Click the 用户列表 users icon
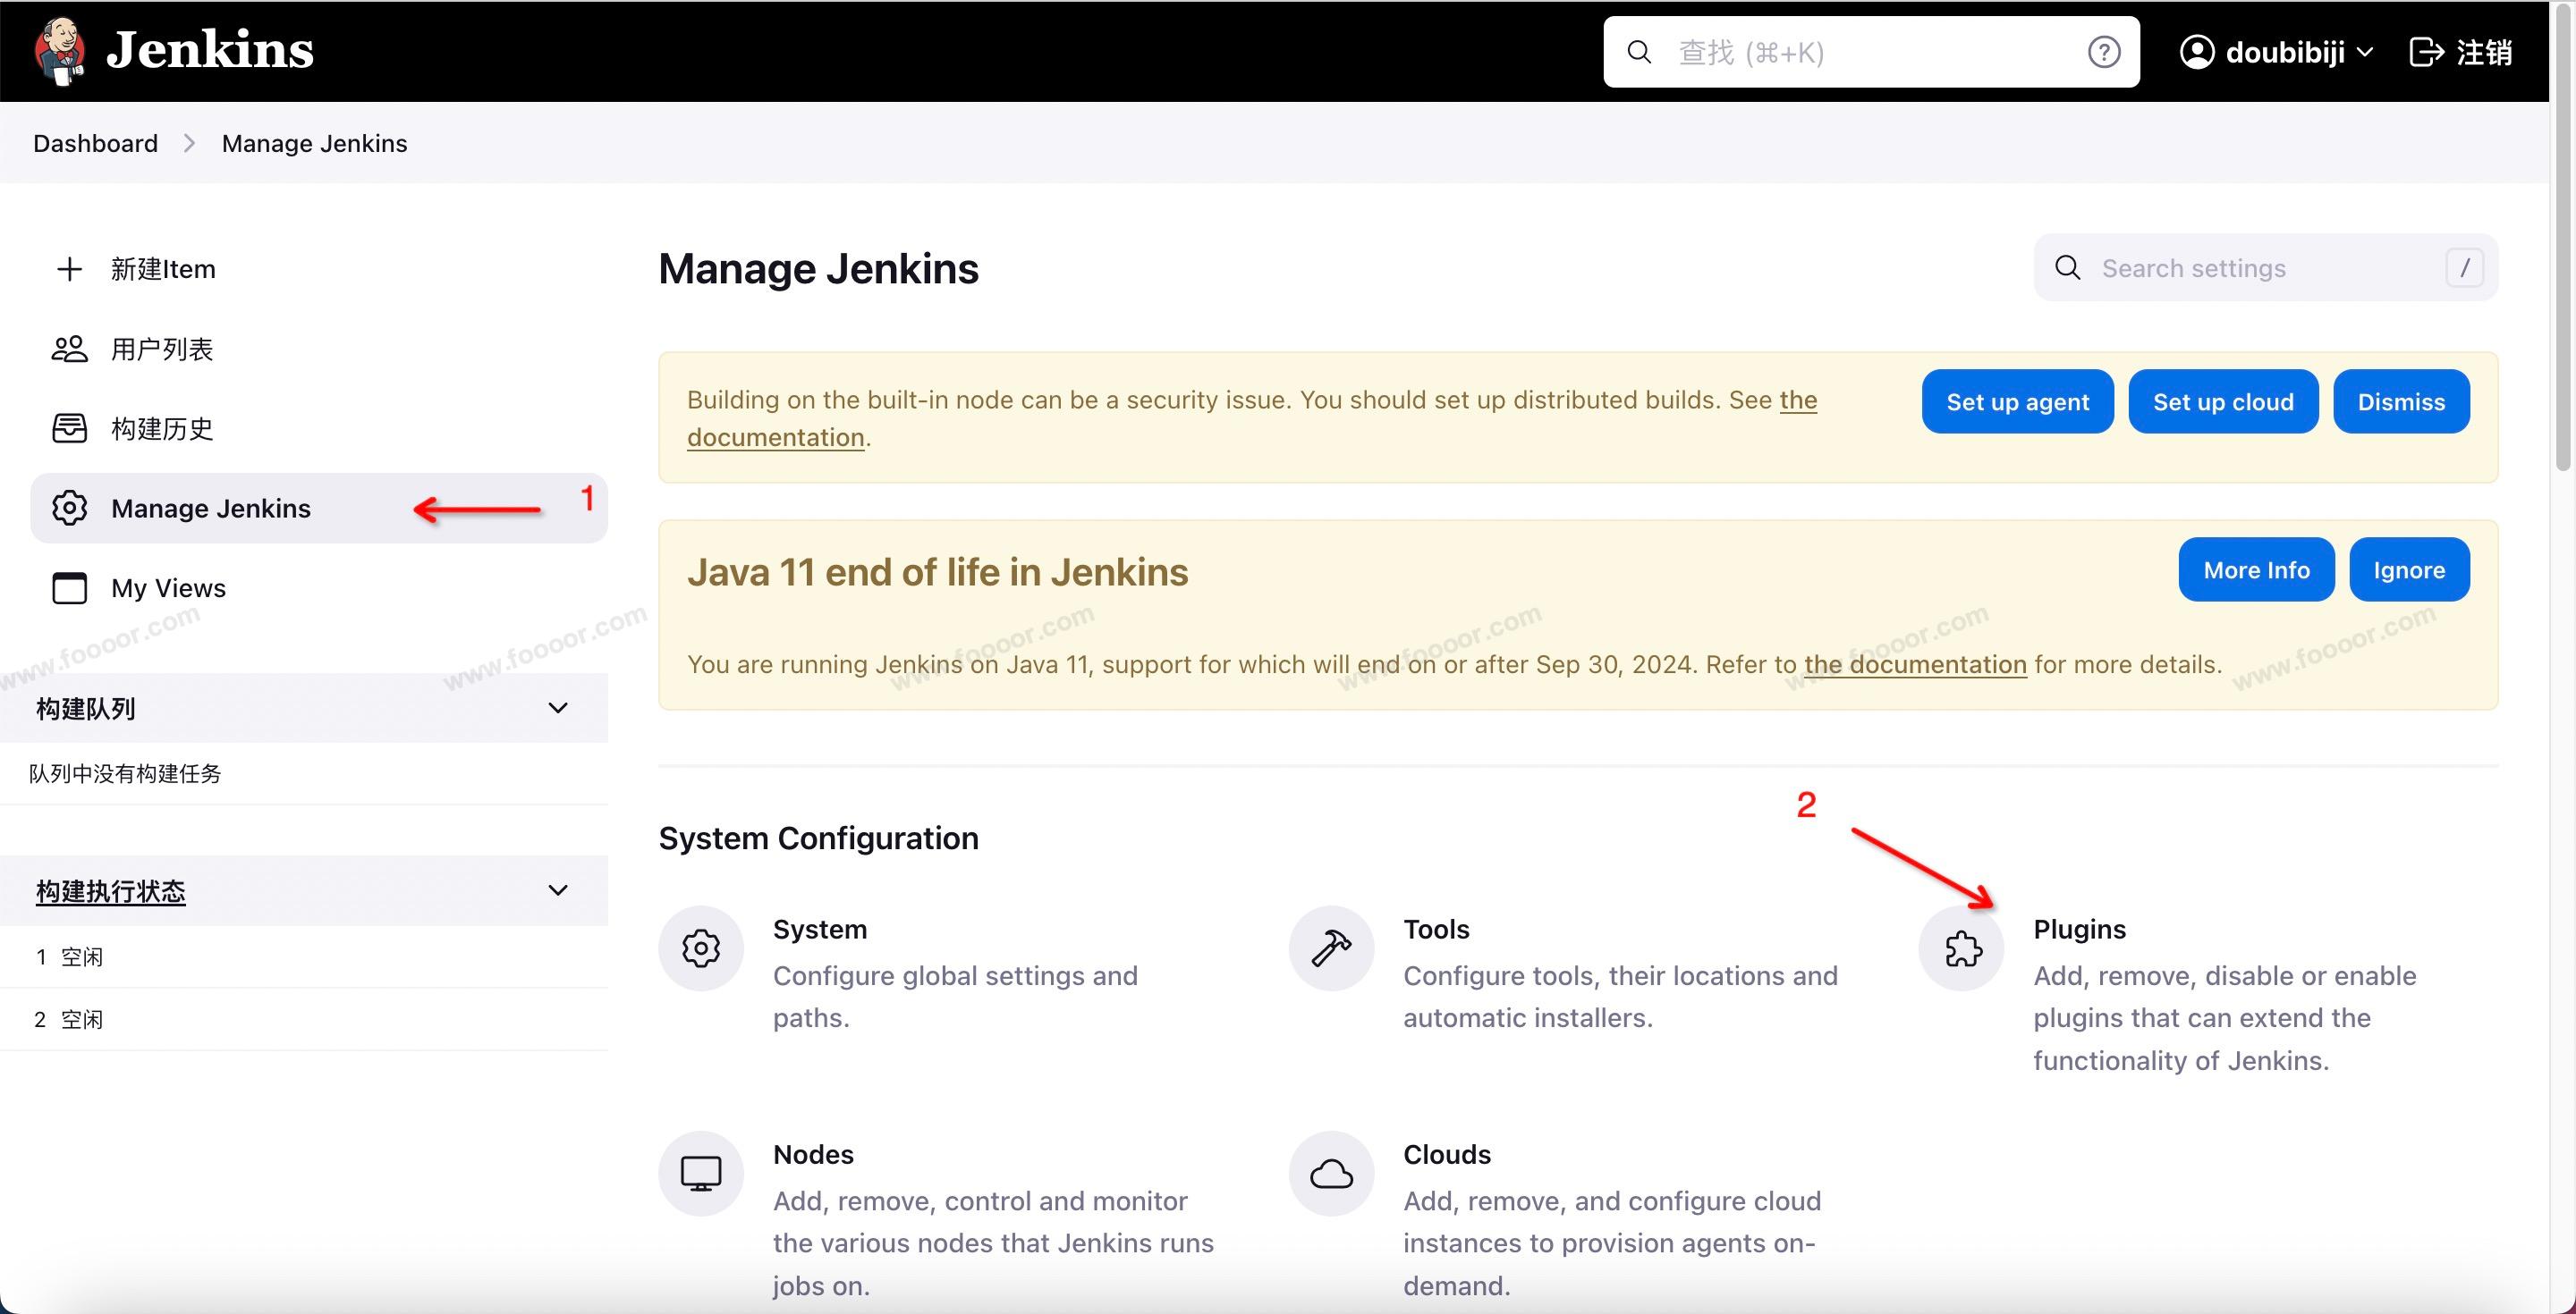2576x1314 pixels. click(x=69, y=349)
